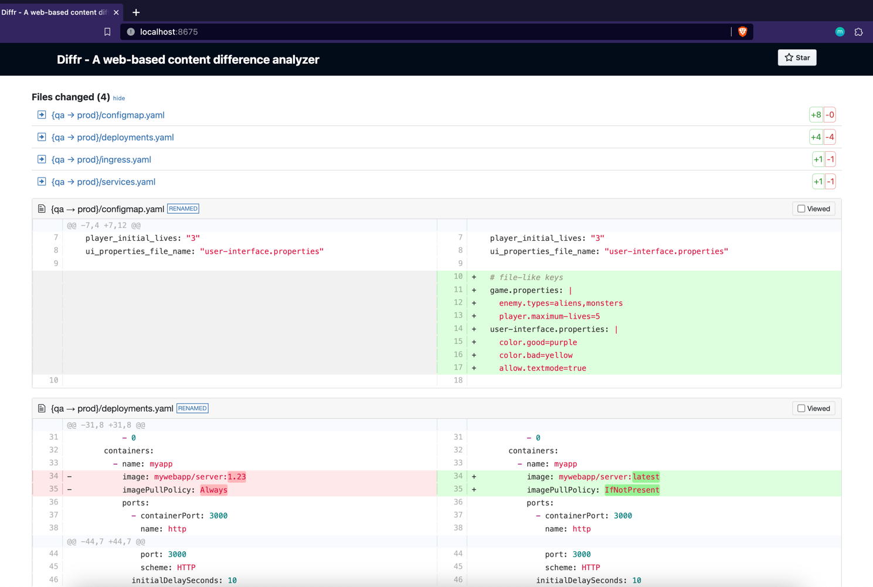Click the file icon in the configmap.yaml diff header
Image resolution: width=873 pixels, height=587 pixels.
coord(42,209)
